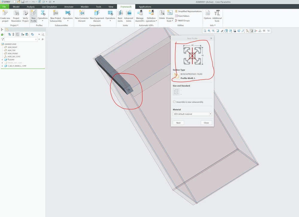This screenshot has height=217, width=299.
Task: Click Size and Standard profile icon
Action: (x=176, y=92)
